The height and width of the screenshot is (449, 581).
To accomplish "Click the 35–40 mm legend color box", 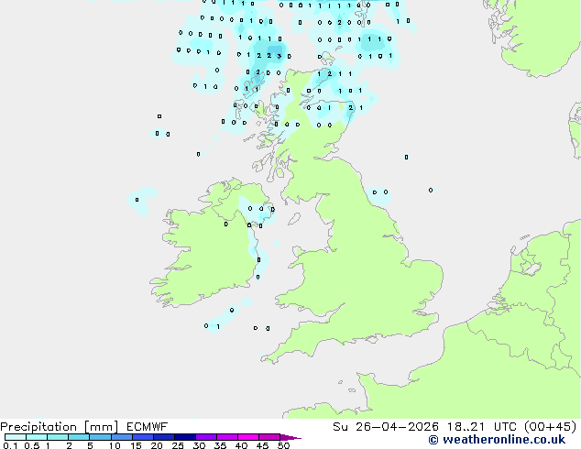I will point(226,437).
